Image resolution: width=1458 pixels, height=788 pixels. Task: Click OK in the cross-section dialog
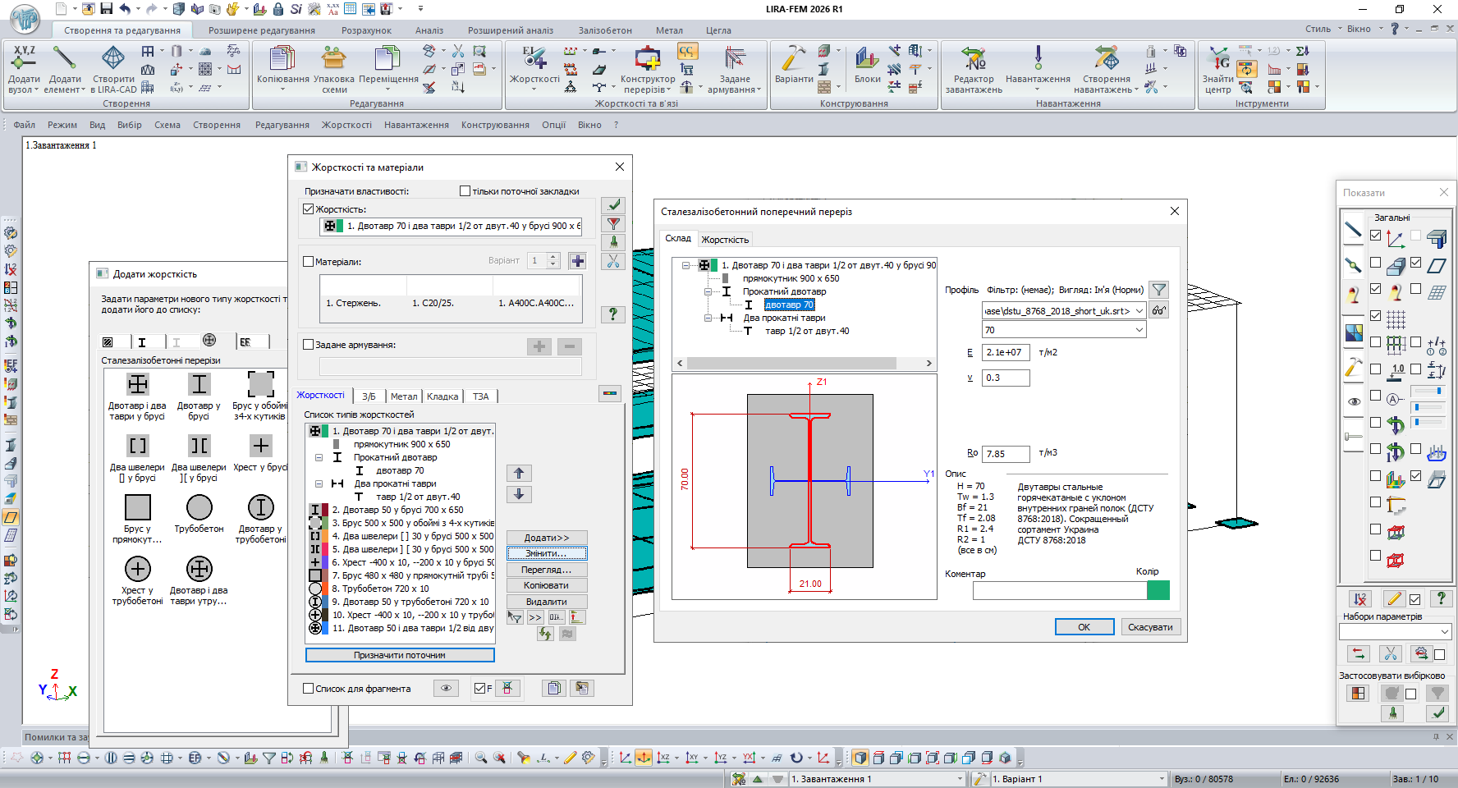(1084, 627)
